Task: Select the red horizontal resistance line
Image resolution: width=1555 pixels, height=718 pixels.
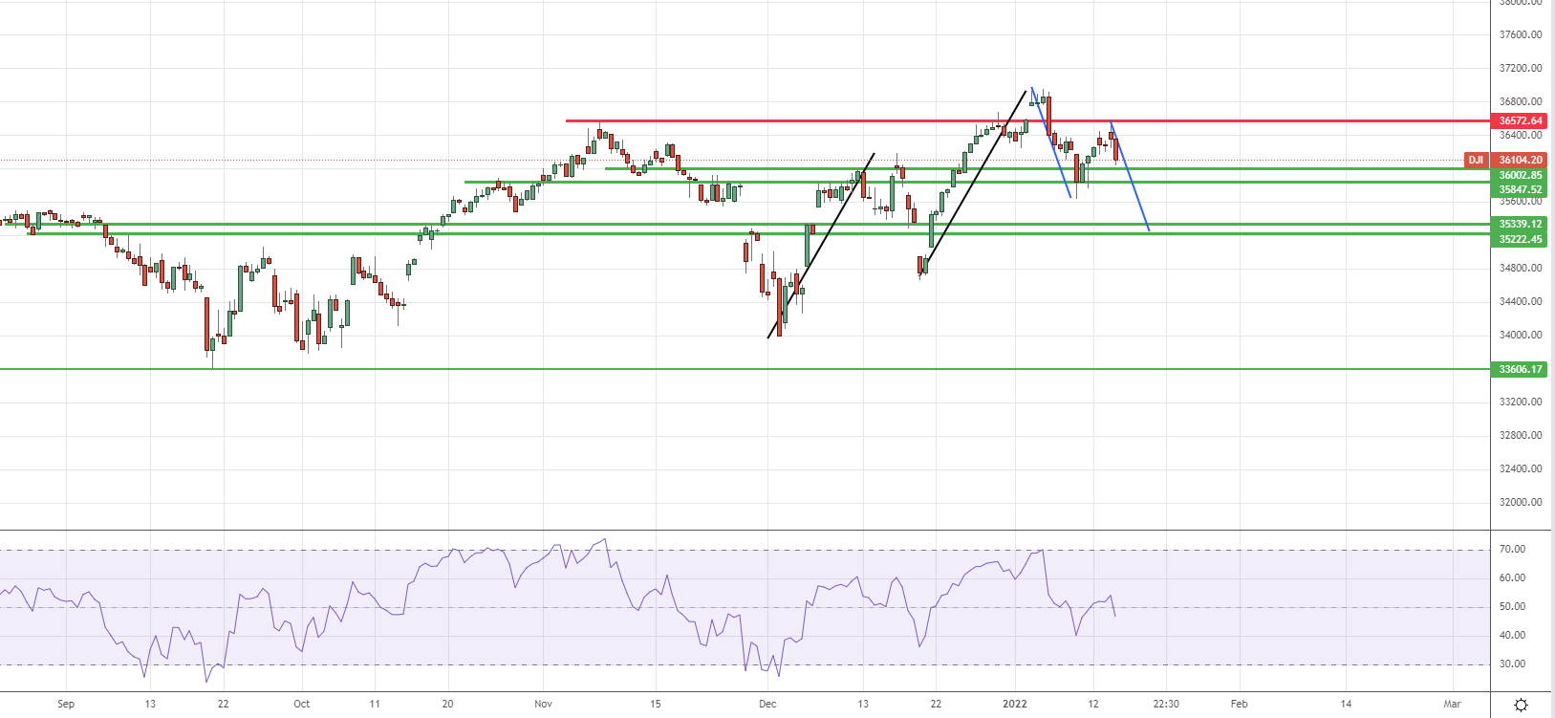Action: (860, 120)
